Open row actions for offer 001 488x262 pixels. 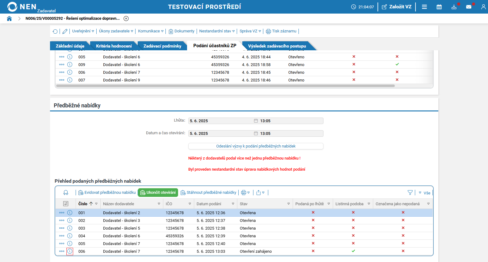62,213
